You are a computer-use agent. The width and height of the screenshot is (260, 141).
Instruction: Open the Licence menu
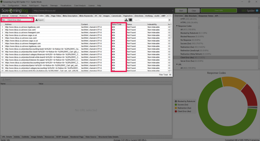tap(91, 6)
